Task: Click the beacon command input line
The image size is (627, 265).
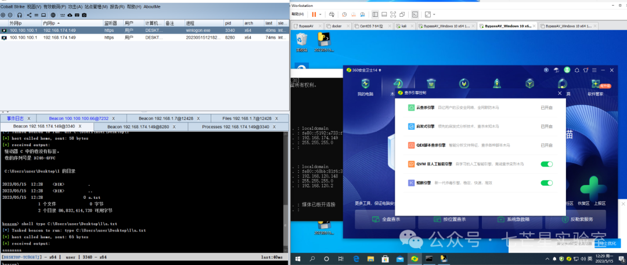Action: pyautogui.click(x=144, y=263)
